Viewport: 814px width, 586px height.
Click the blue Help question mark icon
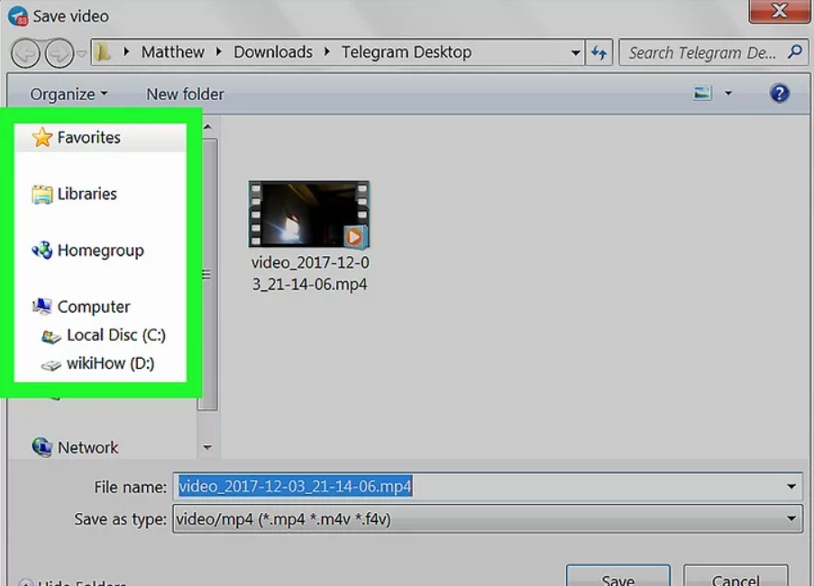779,94
